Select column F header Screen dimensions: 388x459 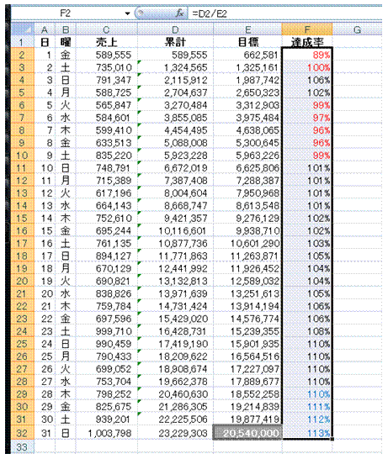point(307,29)
